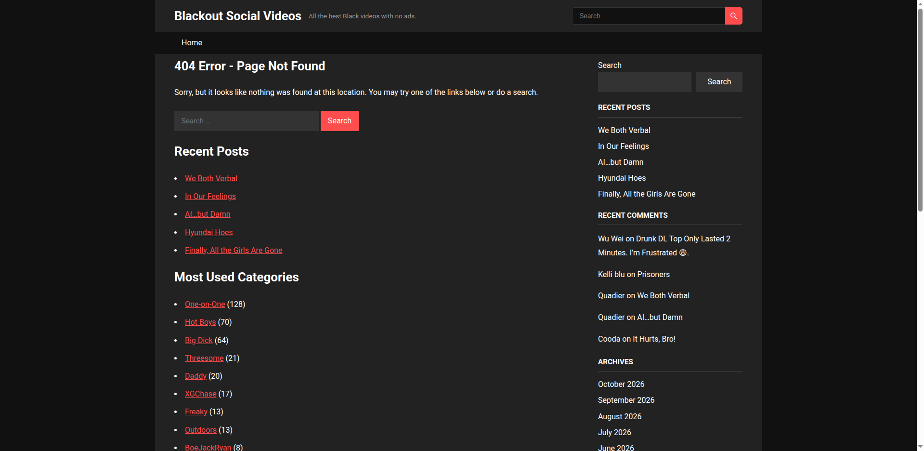Image resolution: width=924 pixels, height=451 pixels.
Task: Open the 'Prisoners' comment link by Kelli blu
Action: 653,274
